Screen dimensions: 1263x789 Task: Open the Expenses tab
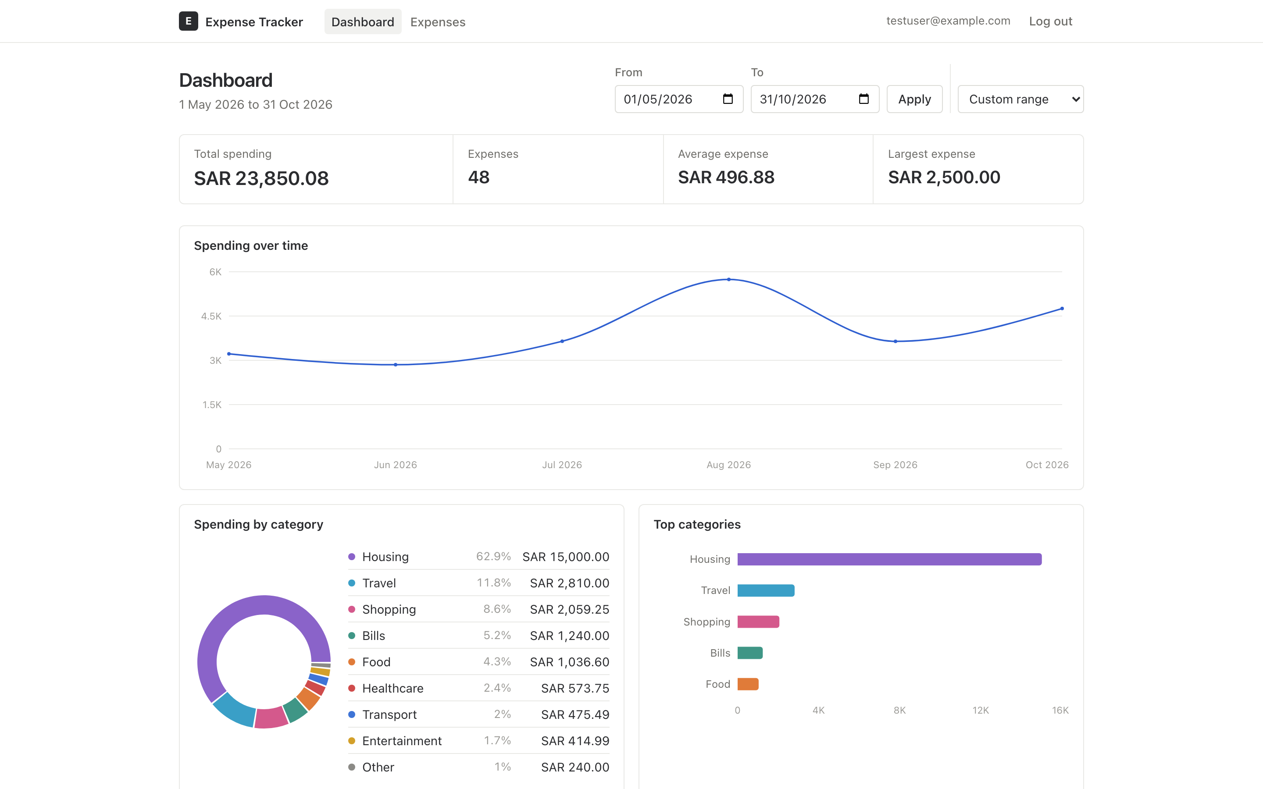[x=437, y=22]
